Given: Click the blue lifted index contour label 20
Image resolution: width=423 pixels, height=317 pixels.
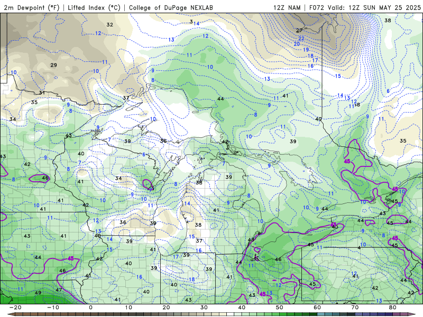Looking at the screenshot, I should (x=297, y=44).
